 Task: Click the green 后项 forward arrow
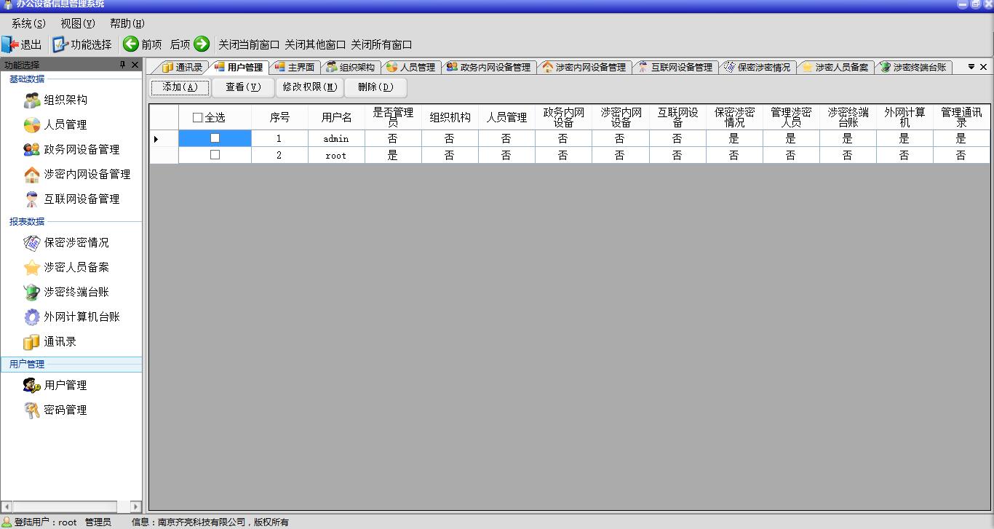[202, 44]
